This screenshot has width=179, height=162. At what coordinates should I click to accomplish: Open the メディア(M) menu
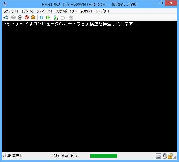coord(44,11)
